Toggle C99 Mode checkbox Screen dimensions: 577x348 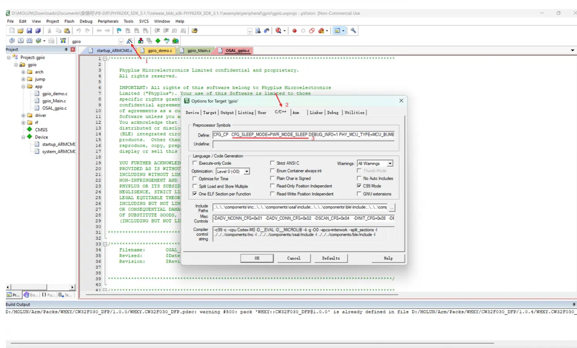359,186
